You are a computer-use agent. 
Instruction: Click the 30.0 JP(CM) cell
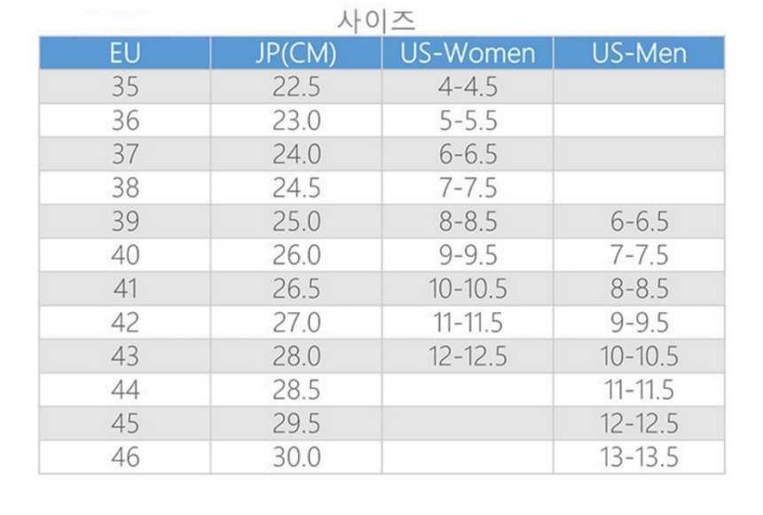[x=296, y=457]
